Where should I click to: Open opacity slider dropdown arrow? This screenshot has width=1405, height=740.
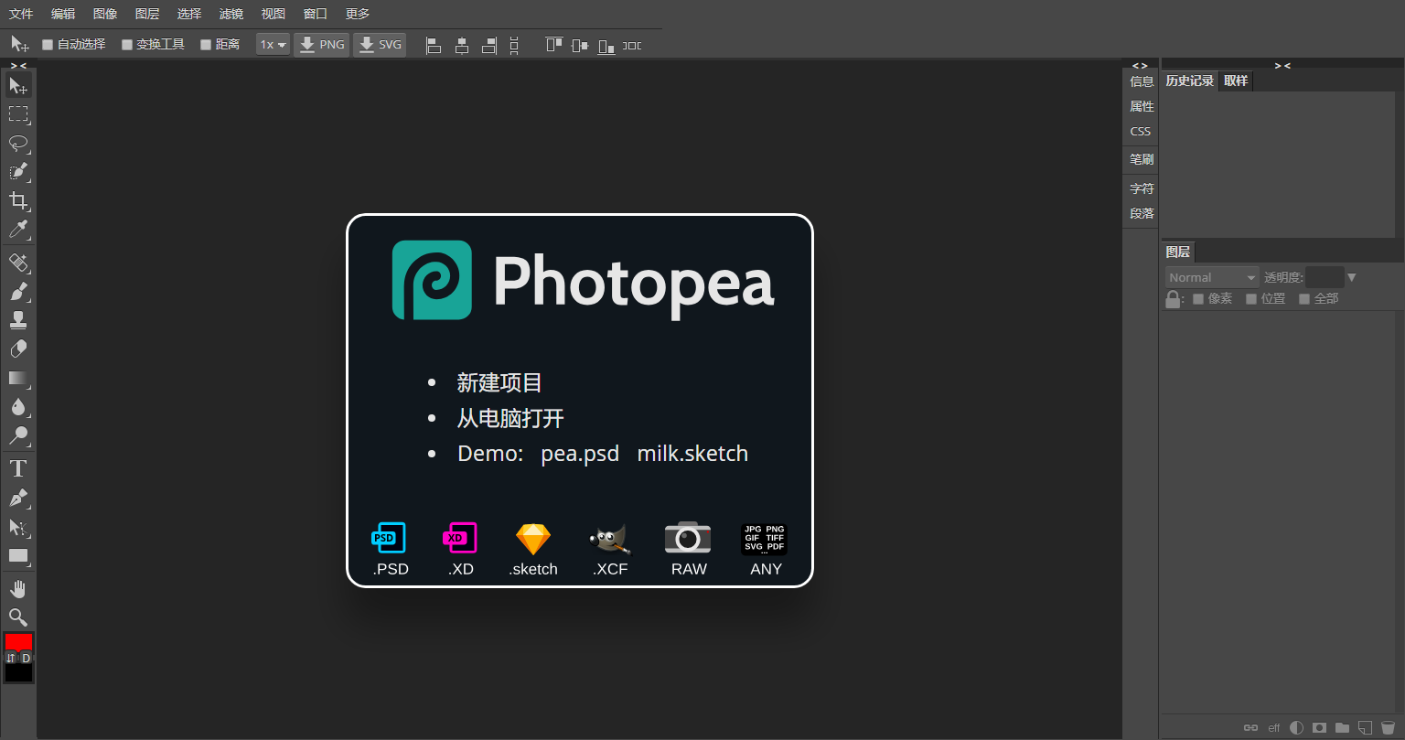click(1352, 277)
